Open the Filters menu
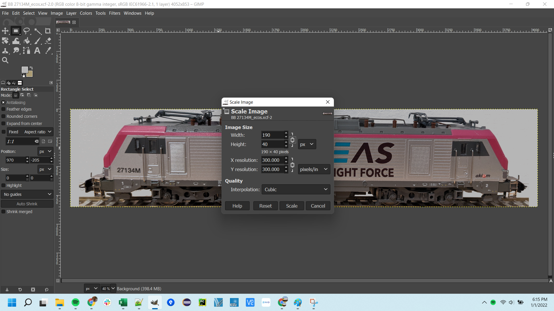Image resolution: width=554 pixels, height=311 pixels. point(115,13)
